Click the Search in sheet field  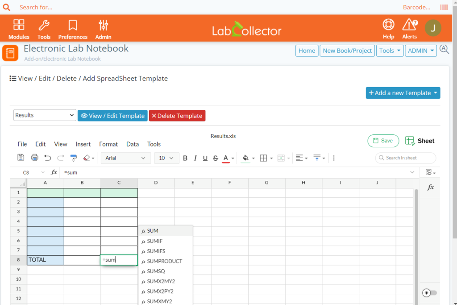[x=405, y=158]
